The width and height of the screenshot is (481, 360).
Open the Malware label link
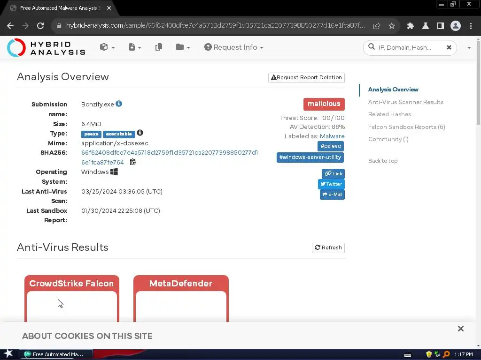[x=332, y=136]
